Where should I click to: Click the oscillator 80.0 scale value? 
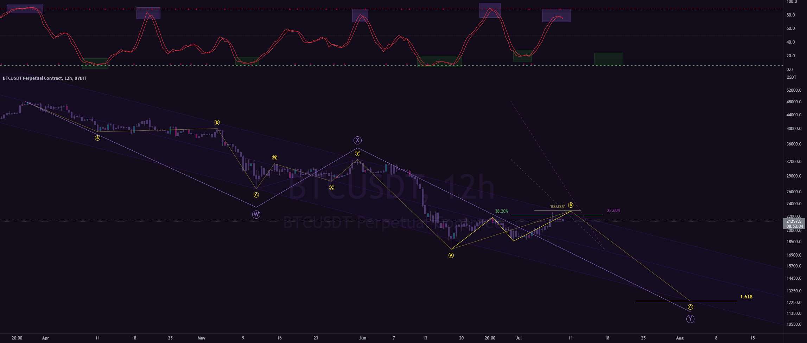(790, 15)
